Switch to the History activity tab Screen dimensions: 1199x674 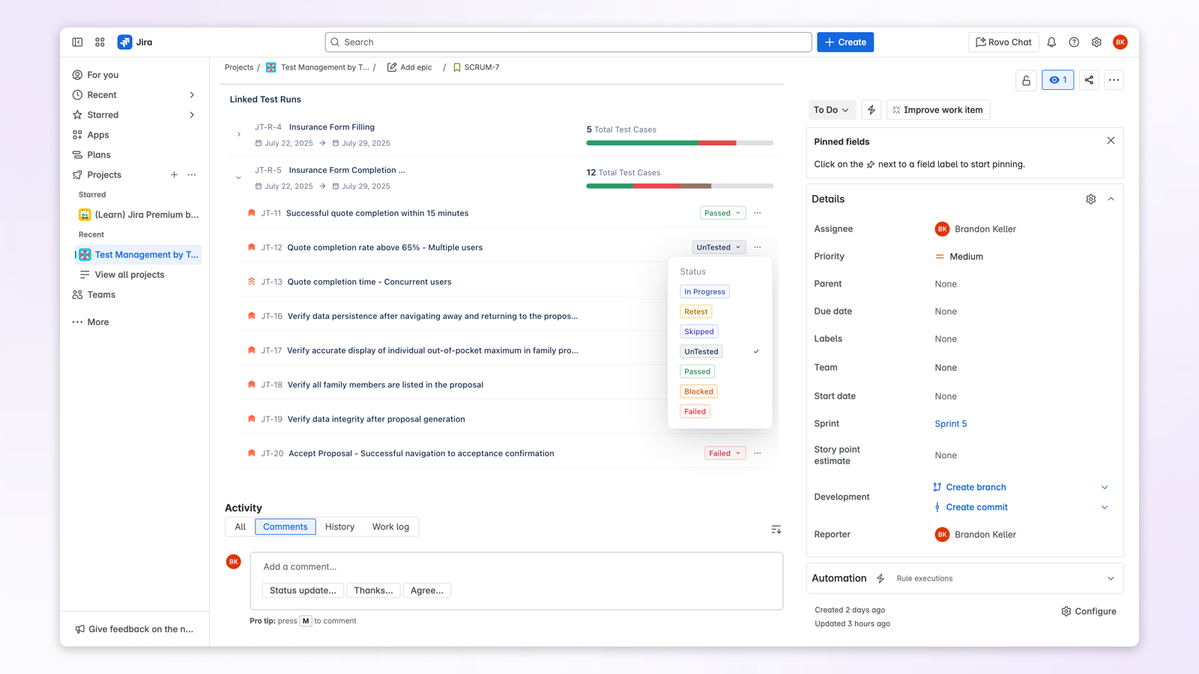click(339, 527)
